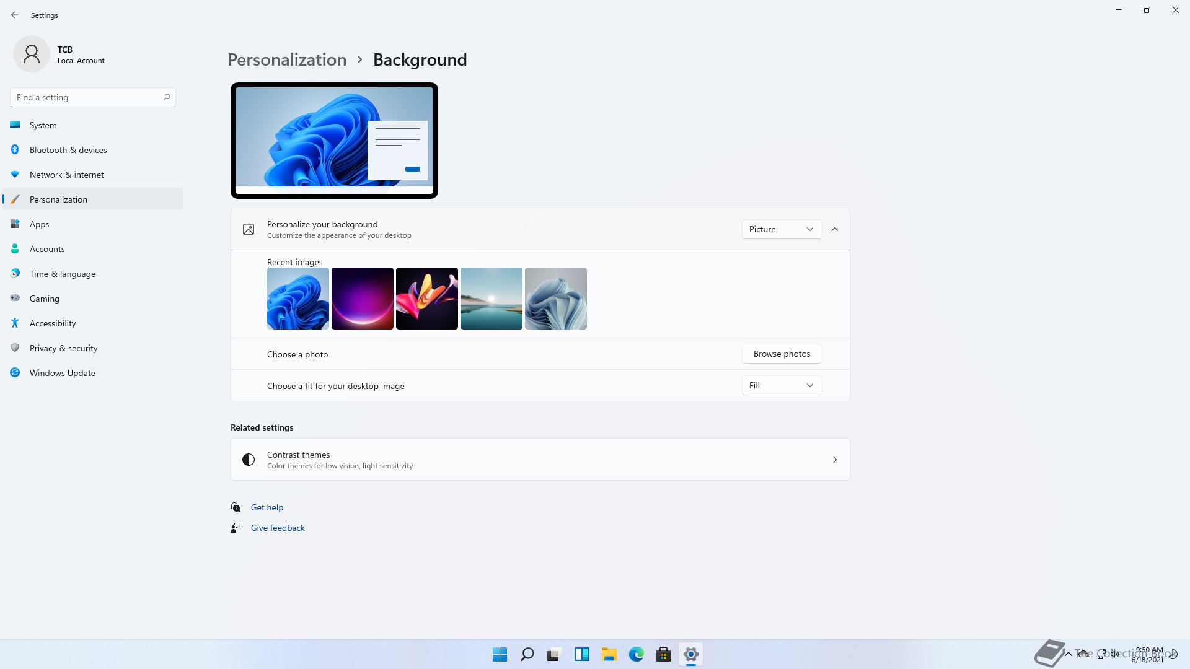
Task: Click the Get help headset icon
Action: pyautogui.click(x=236, y=507)
